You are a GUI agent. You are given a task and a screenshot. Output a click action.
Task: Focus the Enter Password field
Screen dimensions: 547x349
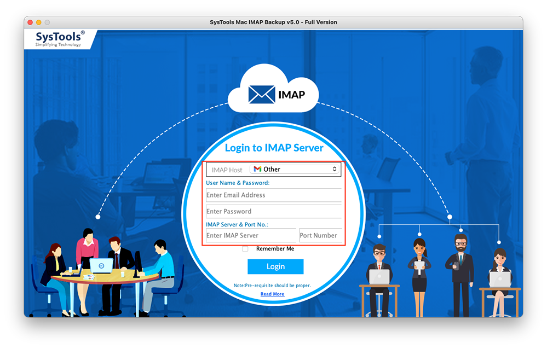pyautogui.click(x=274, y=211)
